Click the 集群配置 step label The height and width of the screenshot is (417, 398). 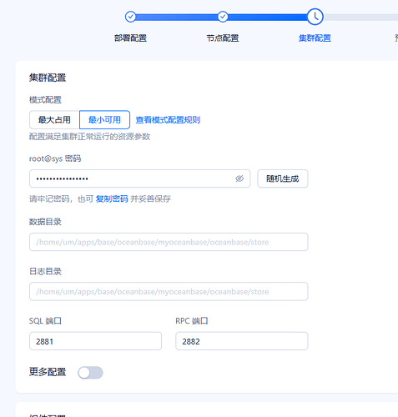(315, 38)
